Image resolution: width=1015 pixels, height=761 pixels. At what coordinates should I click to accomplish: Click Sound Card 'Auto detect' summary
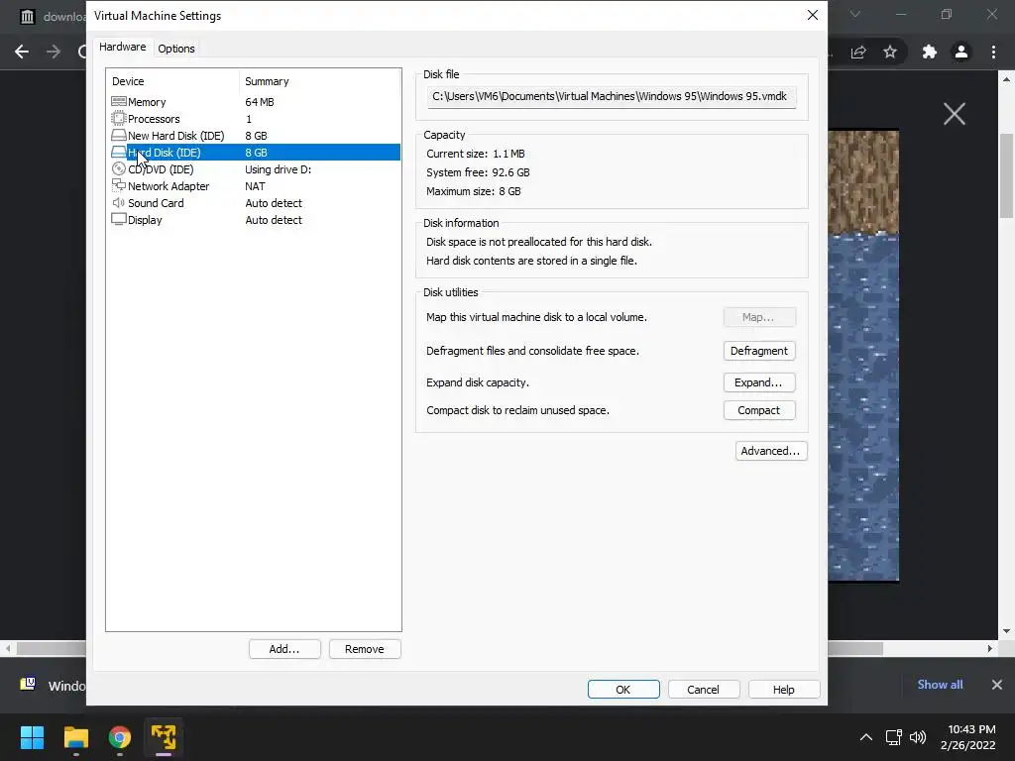pyautogui.click(x=274, y=203)
